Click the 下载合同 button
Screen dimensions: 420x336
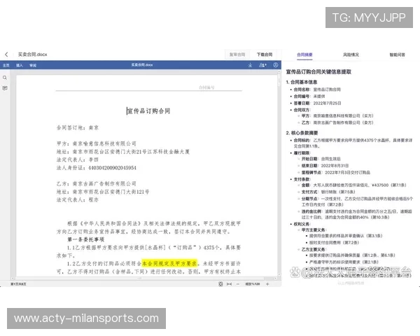(x=264, y=54)
